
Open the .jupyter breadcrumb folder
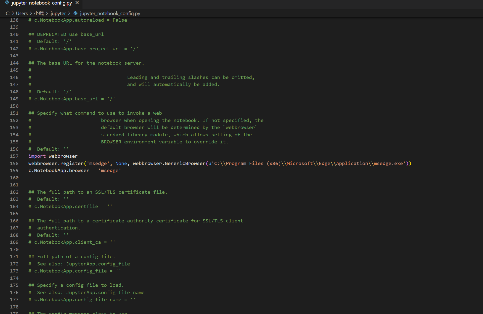coord(58,13)
